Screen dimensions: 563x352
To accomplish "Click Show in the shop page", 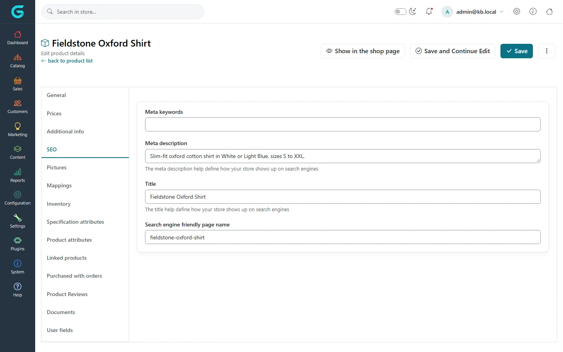I will click(x=363, y=51).
